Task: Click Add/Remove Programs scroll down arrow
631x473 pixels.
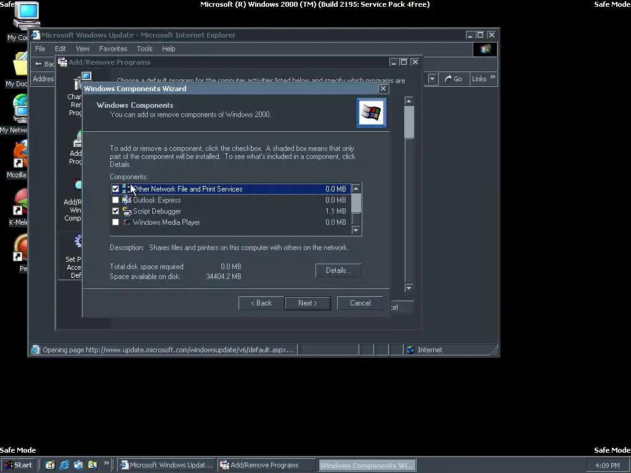Action: click(409, 288)
